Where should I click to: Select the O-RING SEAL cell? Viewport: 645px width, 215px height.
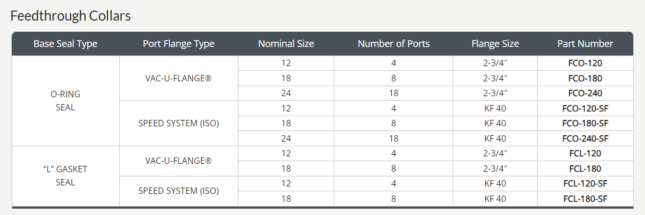pyautogui.click(x=66, y=101)
